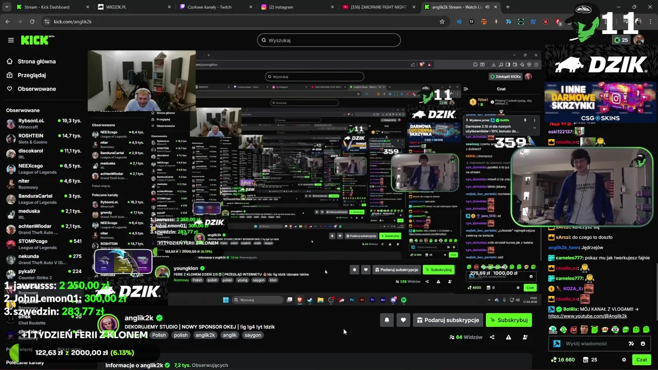Open the red uBlock shield extension icon
658x370 pixels.
[x=545, y=22]
